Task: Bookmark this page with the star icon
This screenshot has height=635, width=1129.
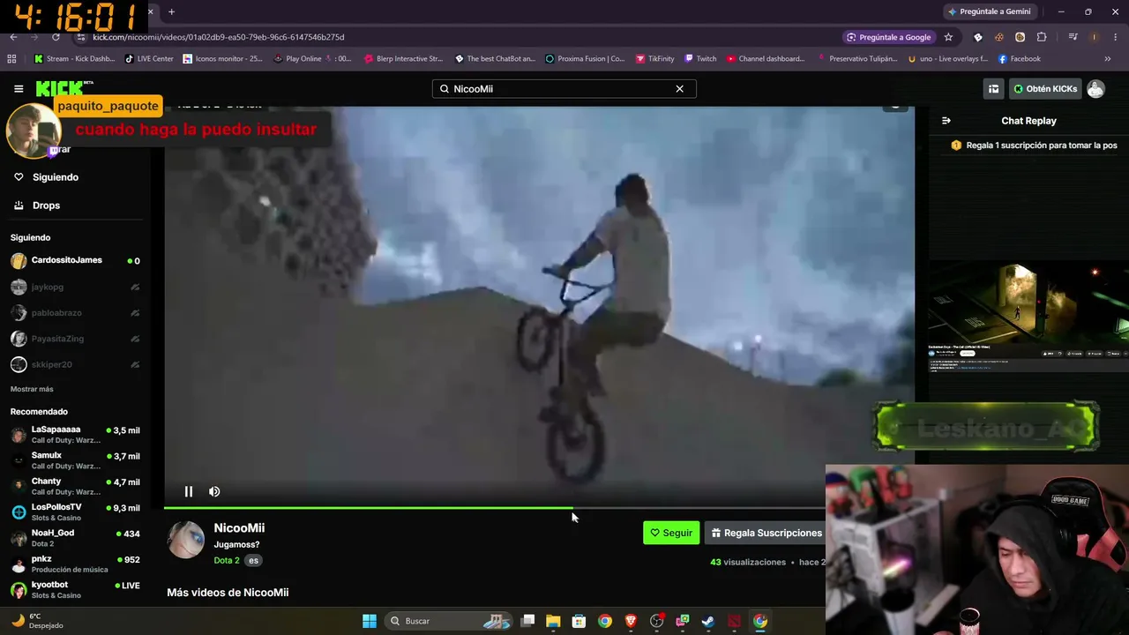Action: click(x=948, y=37)
